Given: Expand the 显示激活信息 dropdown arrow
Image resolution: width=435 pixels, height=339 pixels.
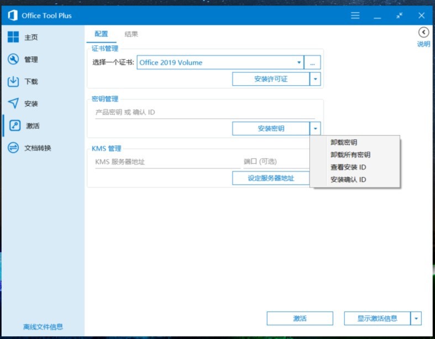Looking at the screenshot, I should click(416, 319).
